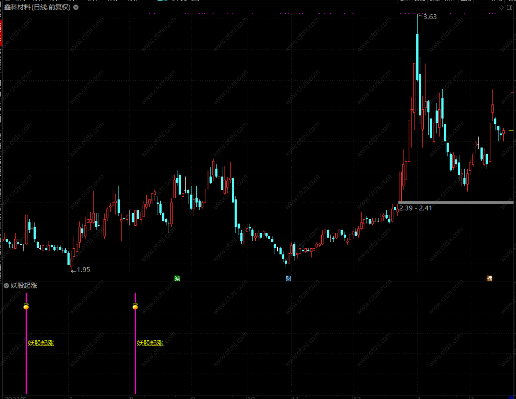Click the yellow 妖股起涨 label of later signal
This screenshot has height=399, width=516.
click(x=150, y=343)
